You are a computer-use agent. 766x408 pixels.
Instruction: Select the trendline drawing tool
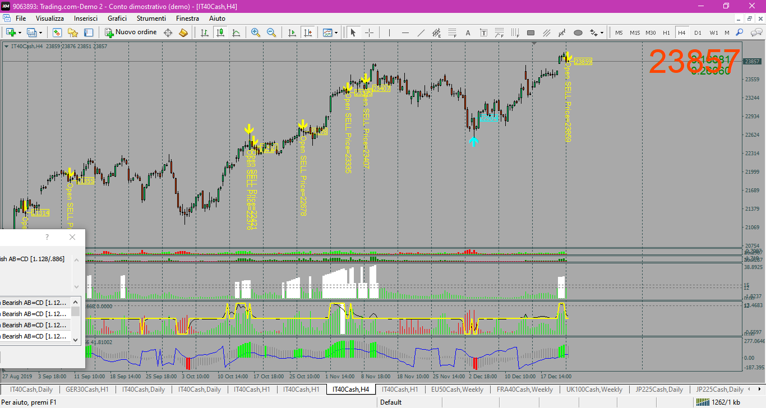coord(421,33)
